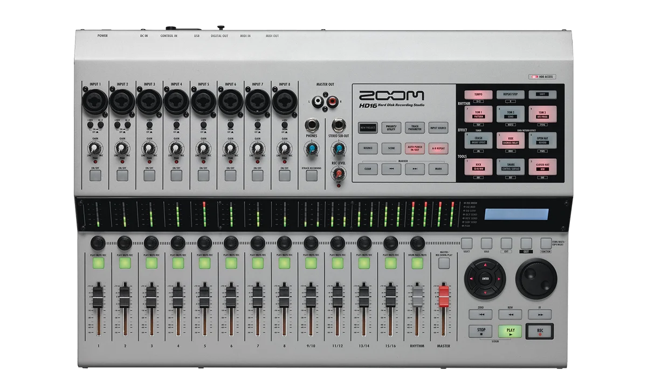
Task: Tap the TOM 1 pattern pad
Action: point(478,114)
